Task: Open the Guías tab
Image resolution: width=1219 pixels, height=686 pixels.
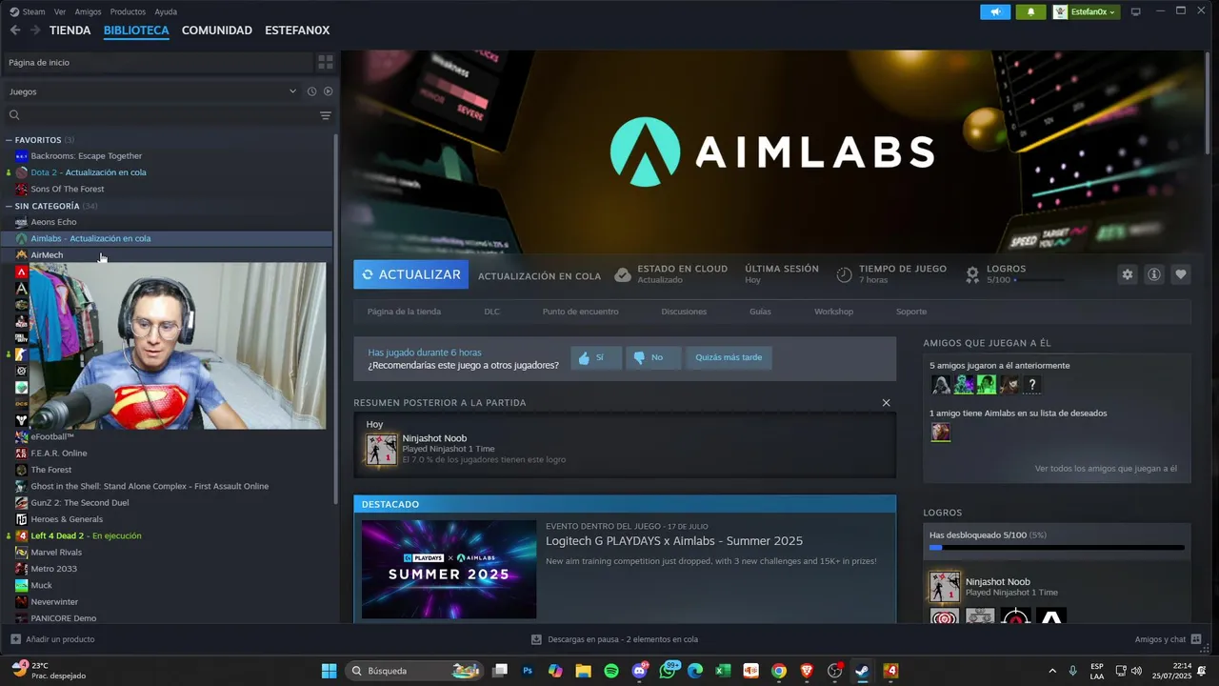Action: point(760,312)
